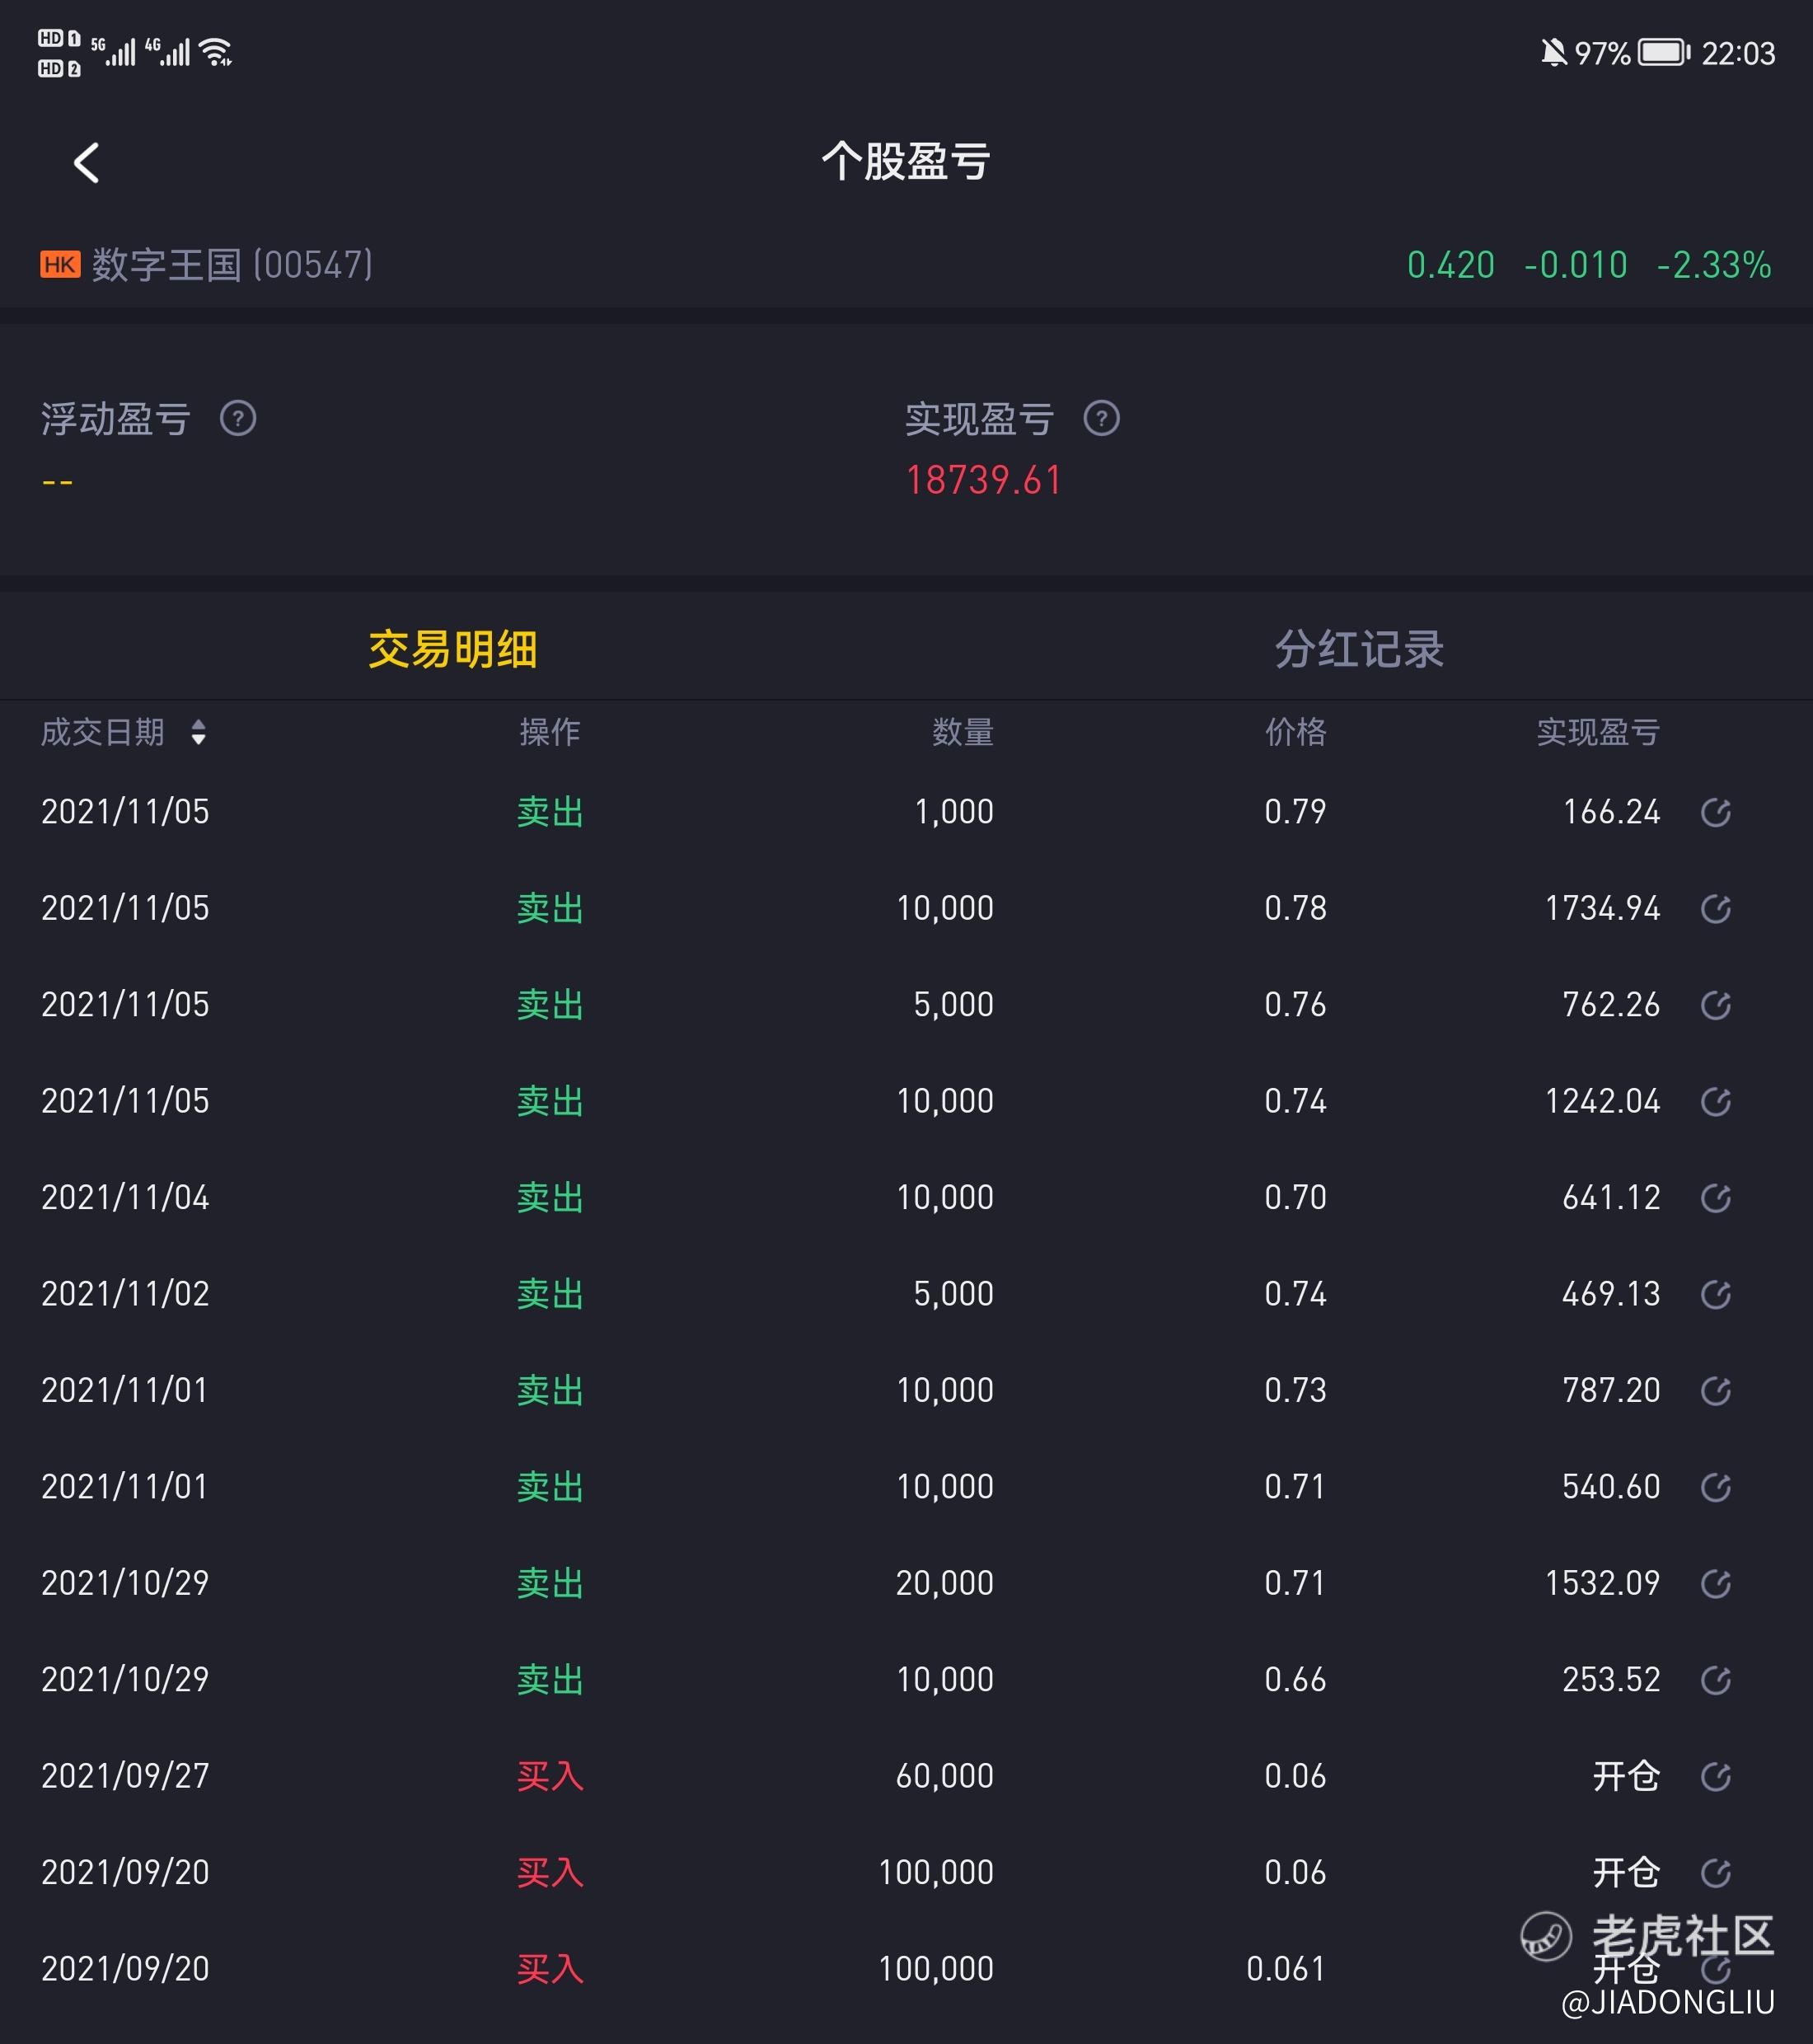1813x2044 pixels.
Task: Switch to 分红记录 dividend tab
Action: click(x=1358, y=649)
